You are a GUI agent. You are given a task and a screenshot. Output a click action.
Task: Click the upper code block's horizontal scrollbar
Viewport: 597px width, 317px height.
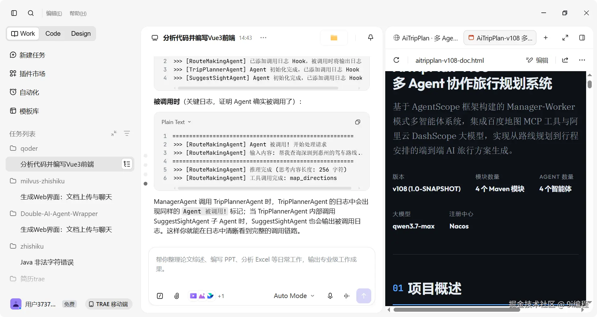[x=257, y=88]
